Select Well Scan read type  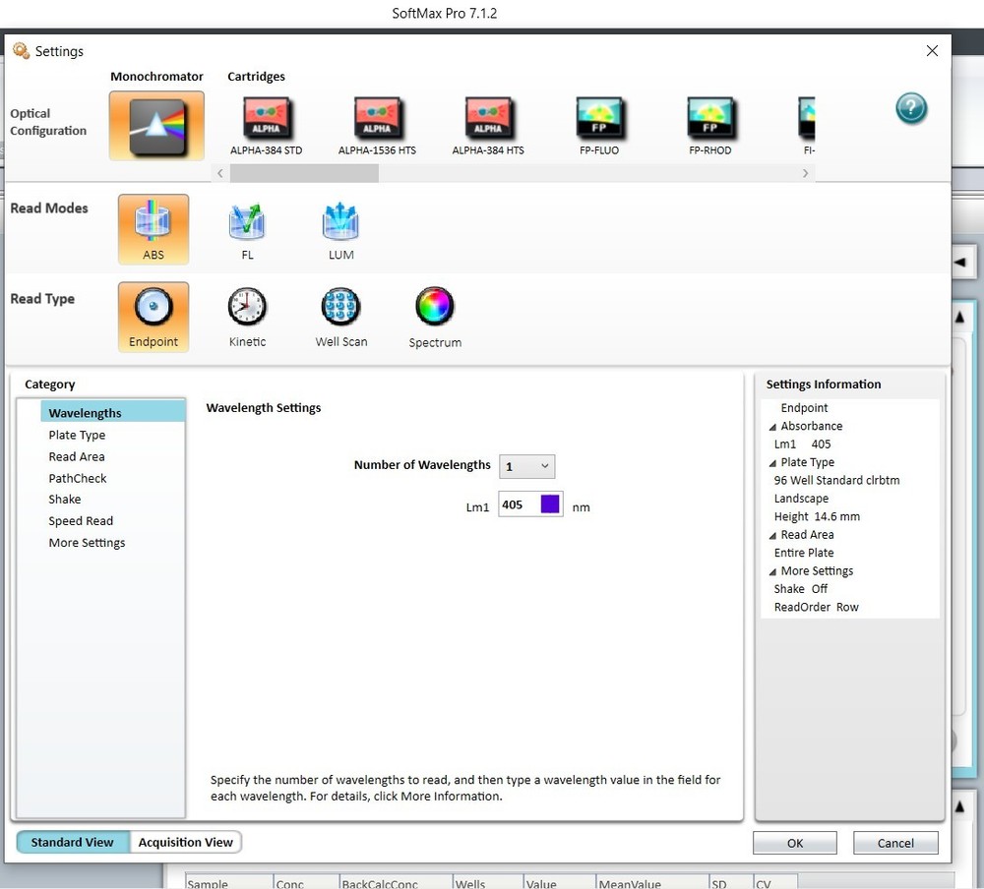coord(340,318)
